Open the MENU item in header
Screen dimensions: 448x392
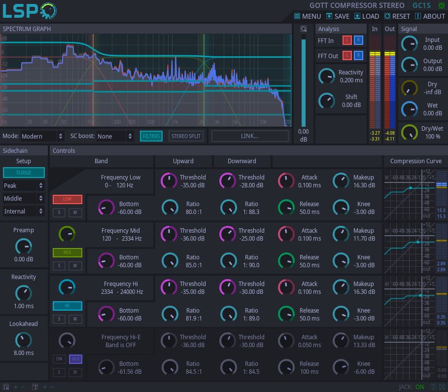click(308, 16)
